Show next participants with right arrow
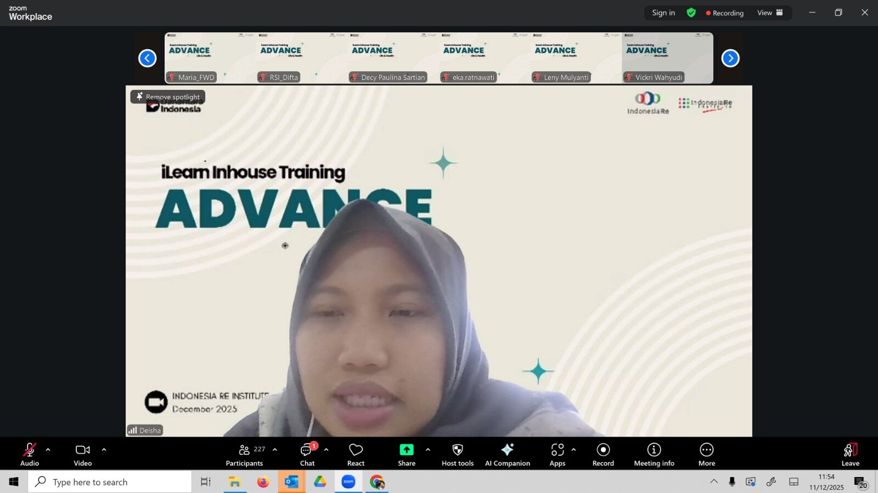Viewport: 878px width, 493px height. [730, 58]
